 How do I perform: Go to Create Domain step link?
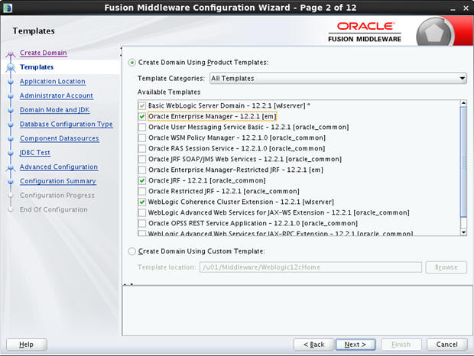44,53
